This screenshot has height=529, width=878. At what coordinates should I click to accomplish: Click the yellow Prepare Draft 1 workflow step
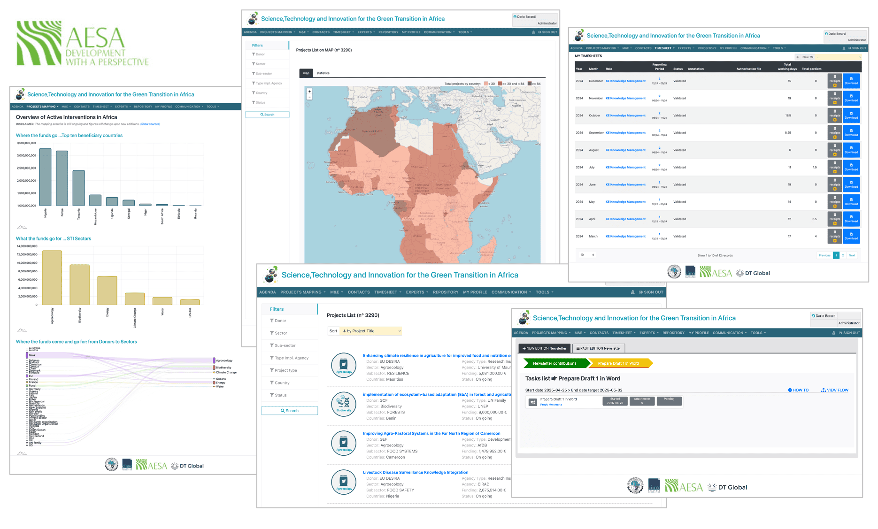tap(618, 363)
